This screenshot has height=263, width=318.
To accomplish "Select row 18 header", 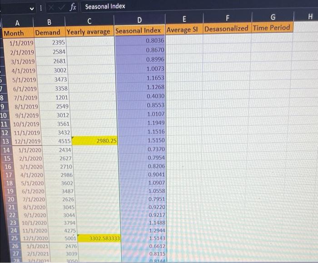I will [10, 184].
